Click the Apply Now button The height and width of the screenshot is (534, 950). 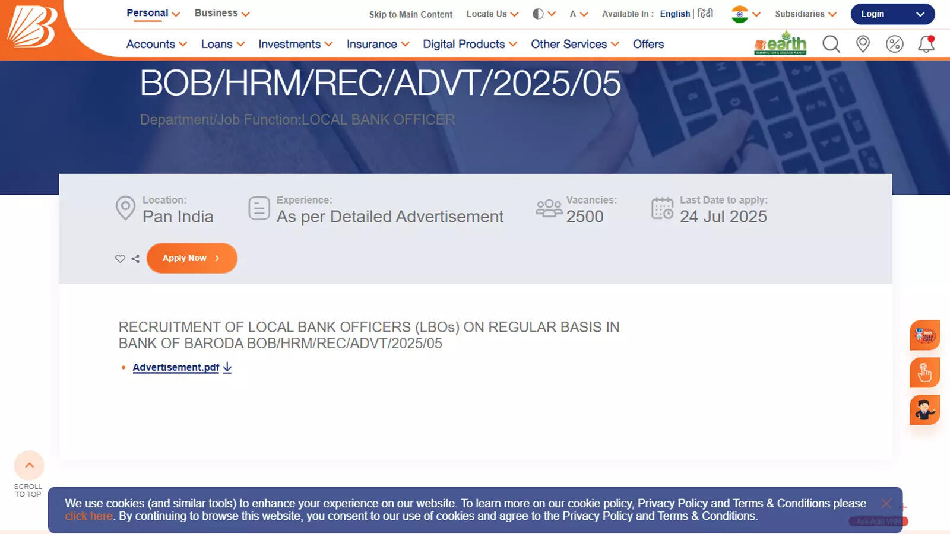point(192,258)
